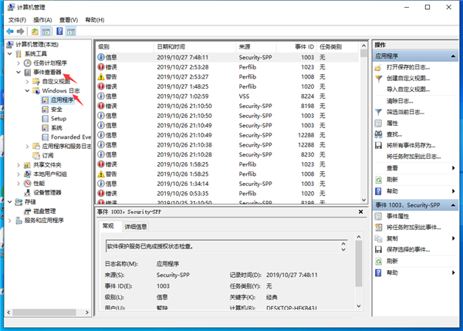The height and width of the screenshot is (331, 463).
Task: Collapse the Event Viewer tree node
Action: point(19,73)
